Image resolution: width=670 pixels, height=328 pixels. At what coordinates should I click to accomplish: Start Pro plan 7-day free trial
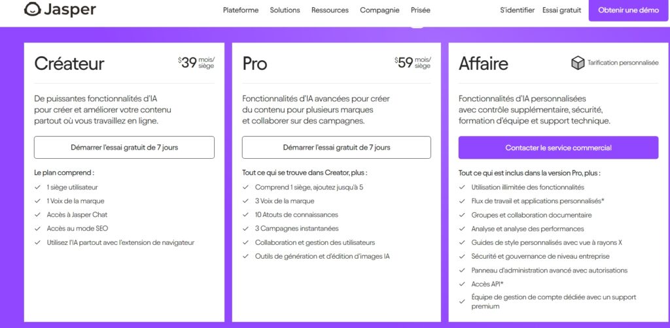tap(336, 148)
